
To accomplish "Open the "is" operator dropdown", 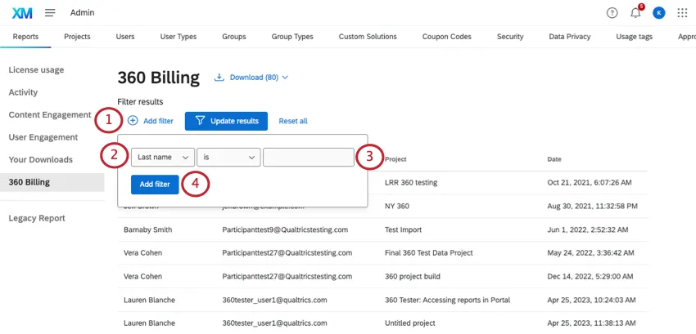I will [228, 157].
